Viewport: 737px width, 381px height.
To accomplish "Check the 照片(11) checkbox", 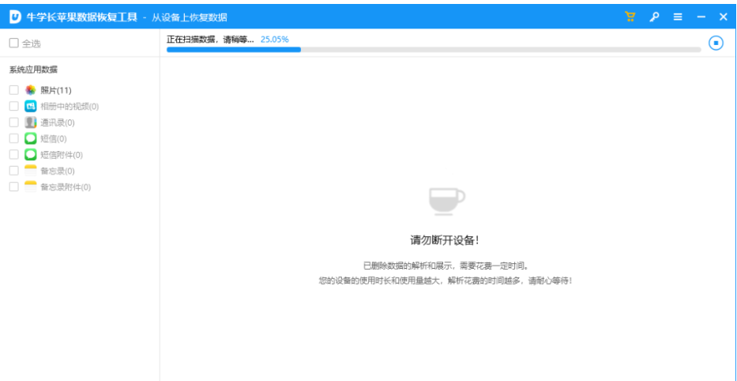I will [14, 90].
